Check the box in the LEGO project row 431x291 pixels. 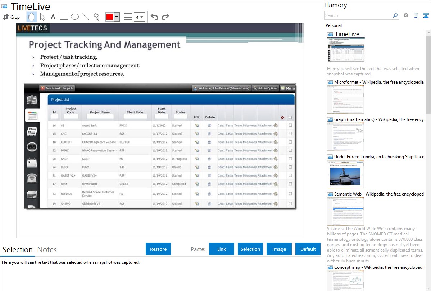point(290,167)
